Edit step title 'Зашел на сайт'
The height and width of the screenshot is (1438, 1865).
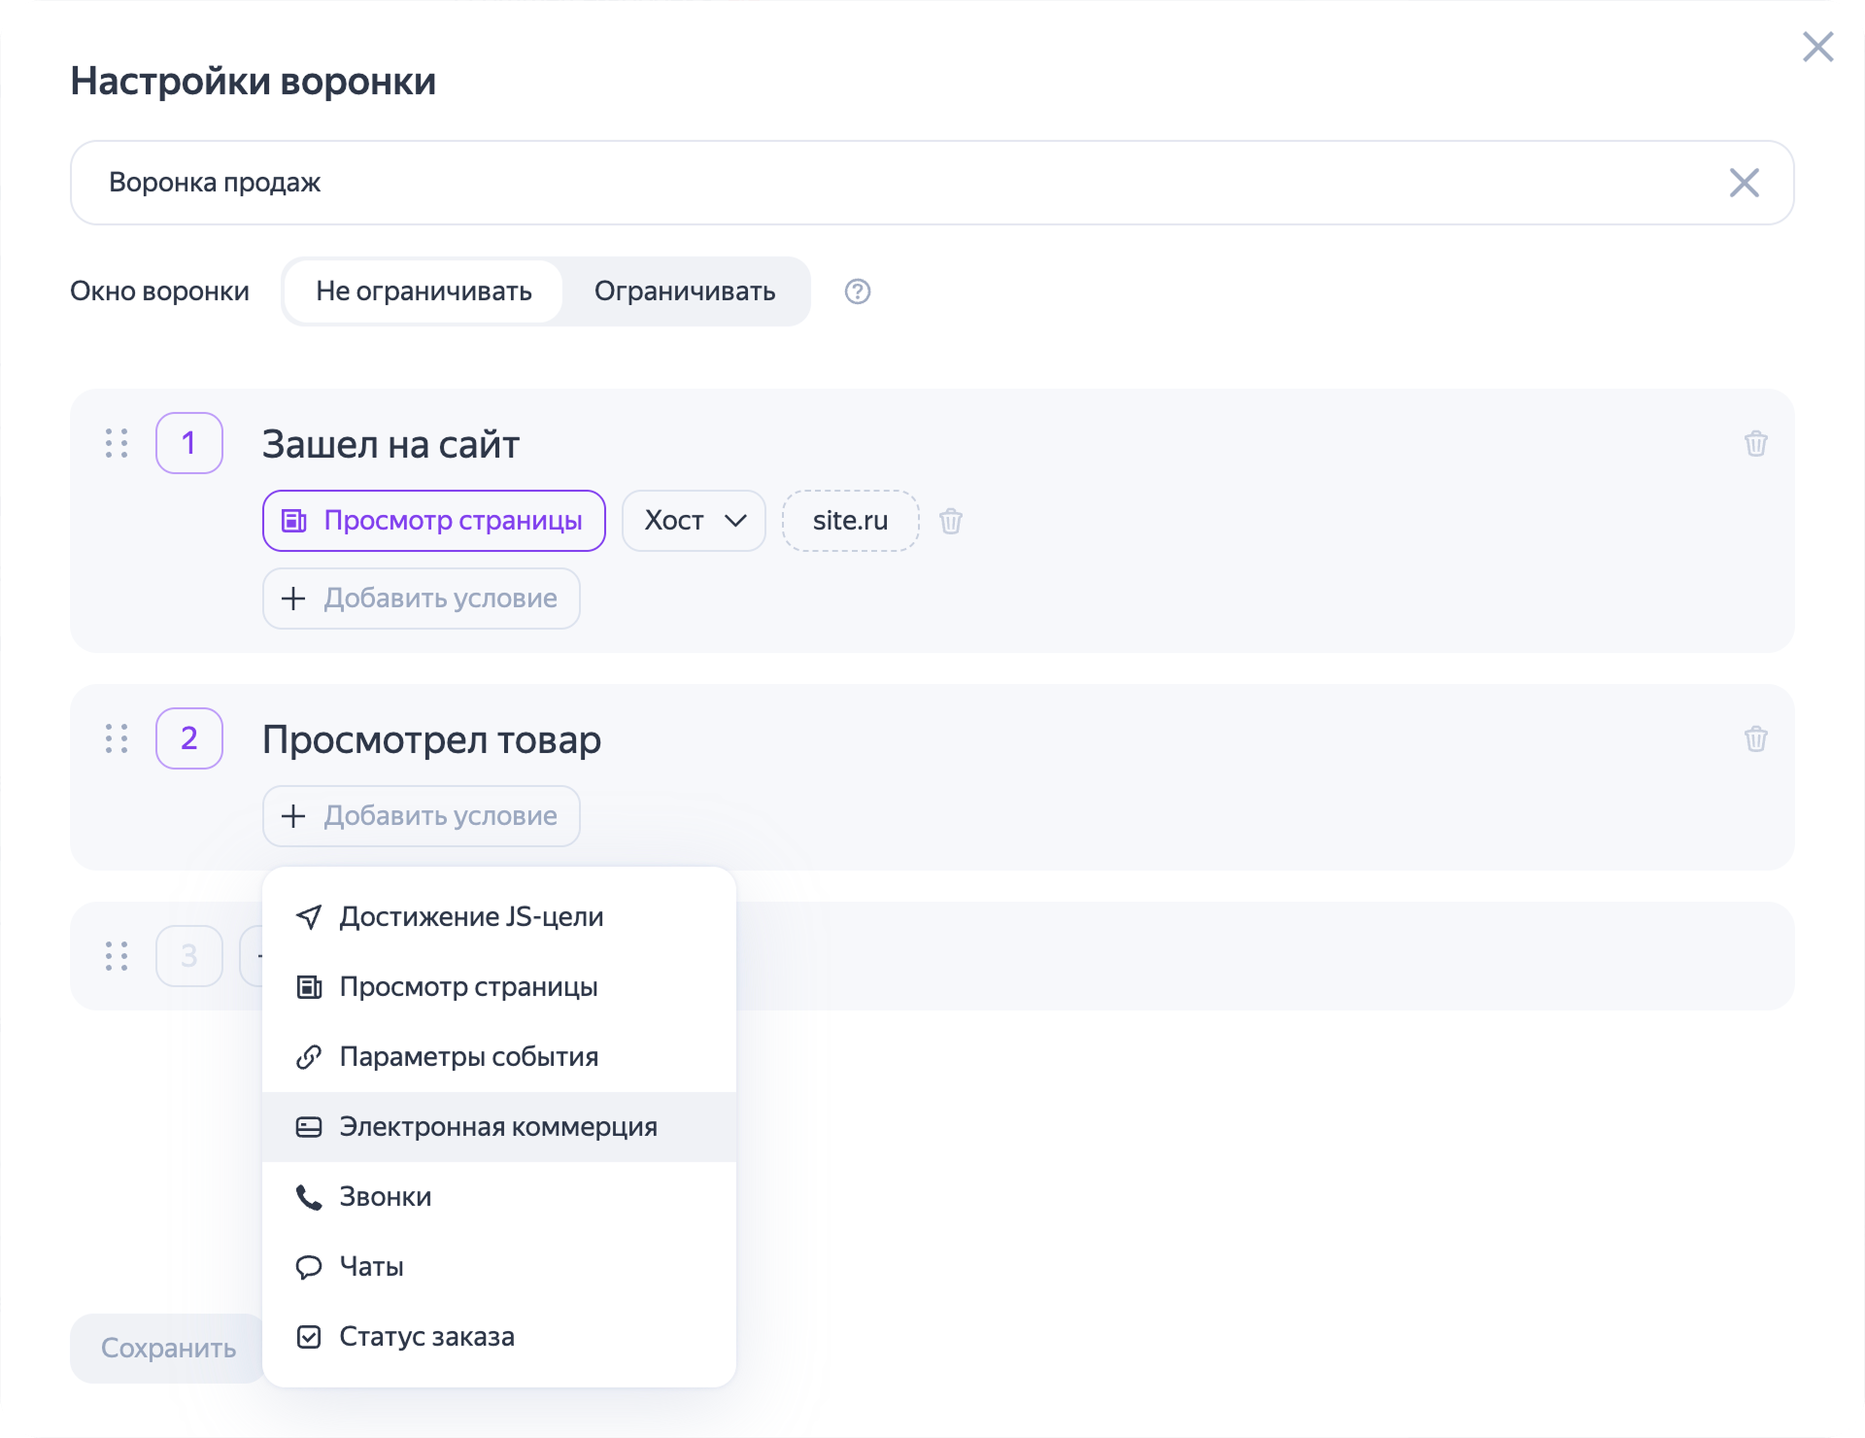point(390,444)
